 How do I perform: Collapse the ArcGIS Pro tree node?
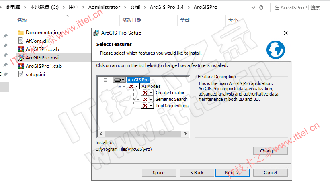pos(105,80)
